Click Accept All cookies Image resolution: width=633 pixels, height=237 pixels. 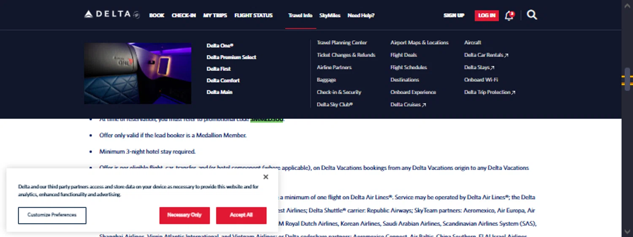(241, 215)
